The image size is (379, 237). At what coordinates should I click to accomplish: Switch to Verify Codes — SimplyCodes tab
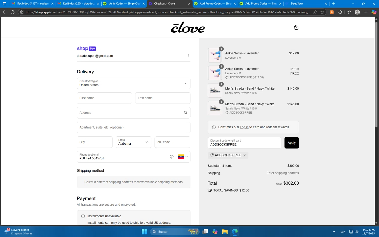124,4
